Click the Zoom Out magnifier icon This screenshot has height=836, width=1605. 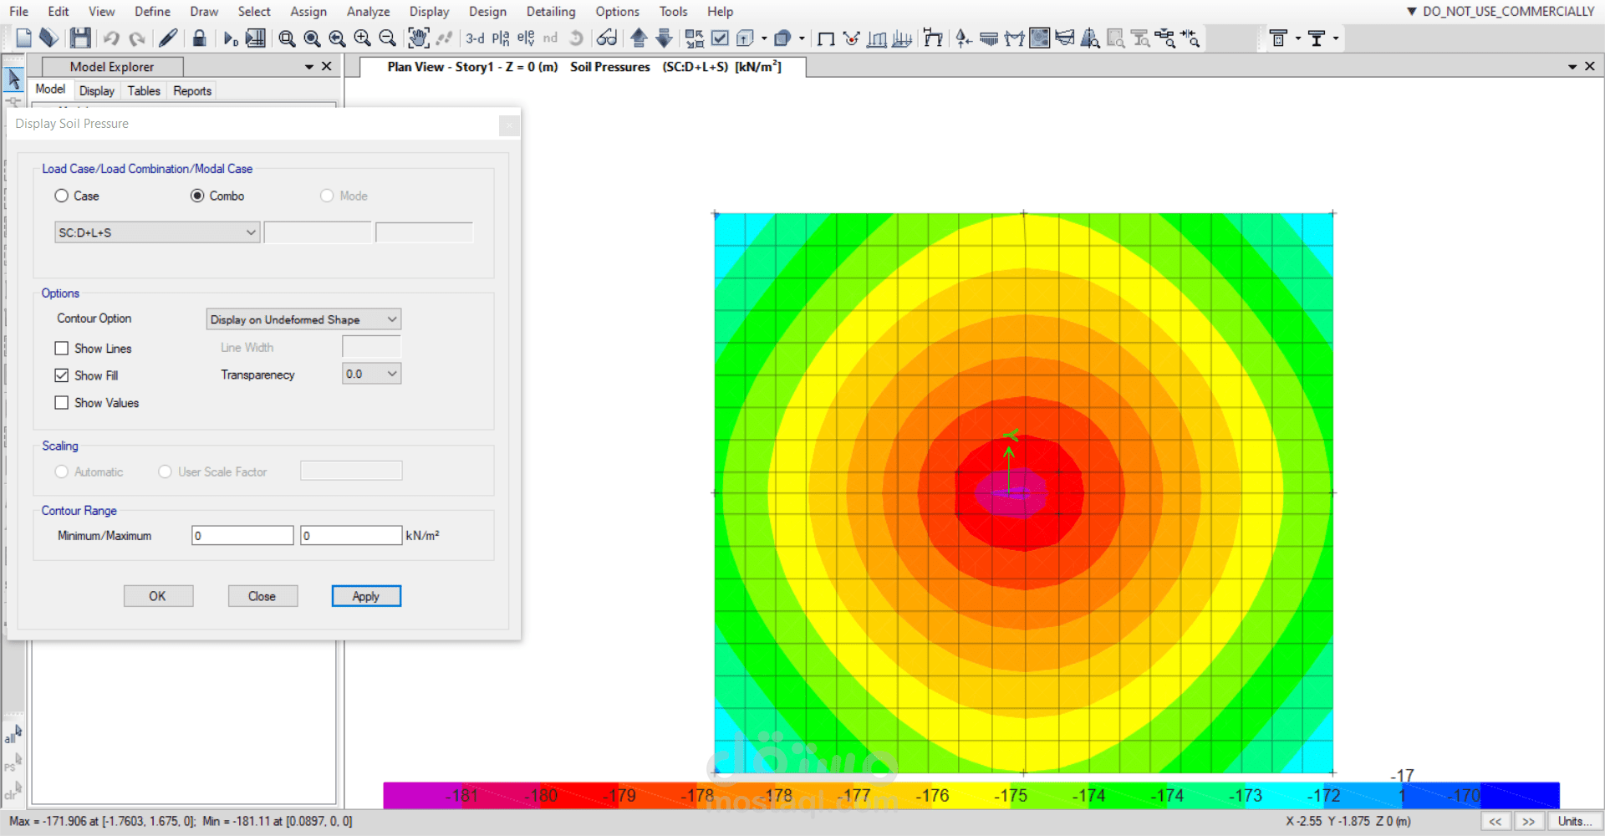(387, 38)
